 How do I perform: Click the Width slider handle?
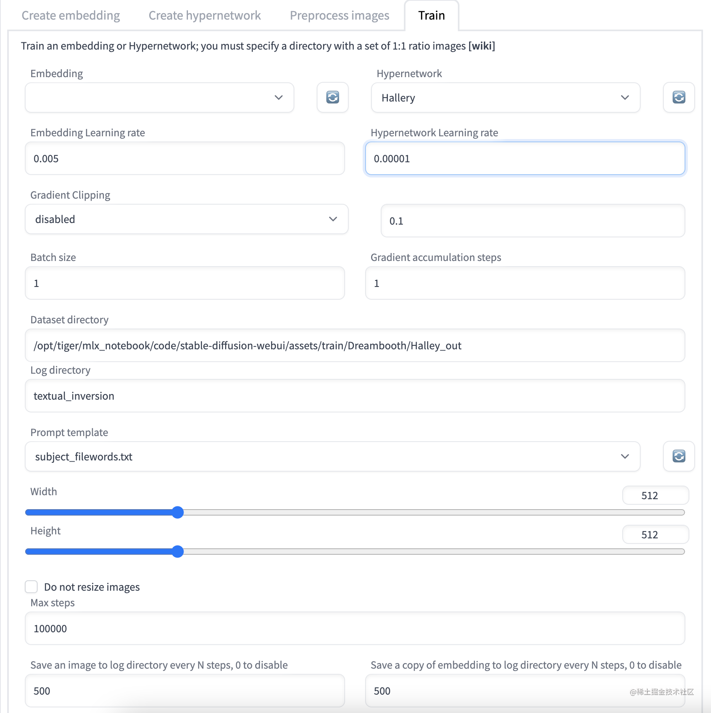pyautogui.click(x=178, y=512)
